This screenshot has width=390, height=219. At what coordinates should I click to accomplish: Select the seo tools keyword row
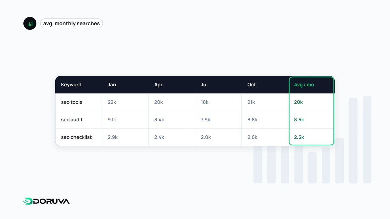click(194, 102)
